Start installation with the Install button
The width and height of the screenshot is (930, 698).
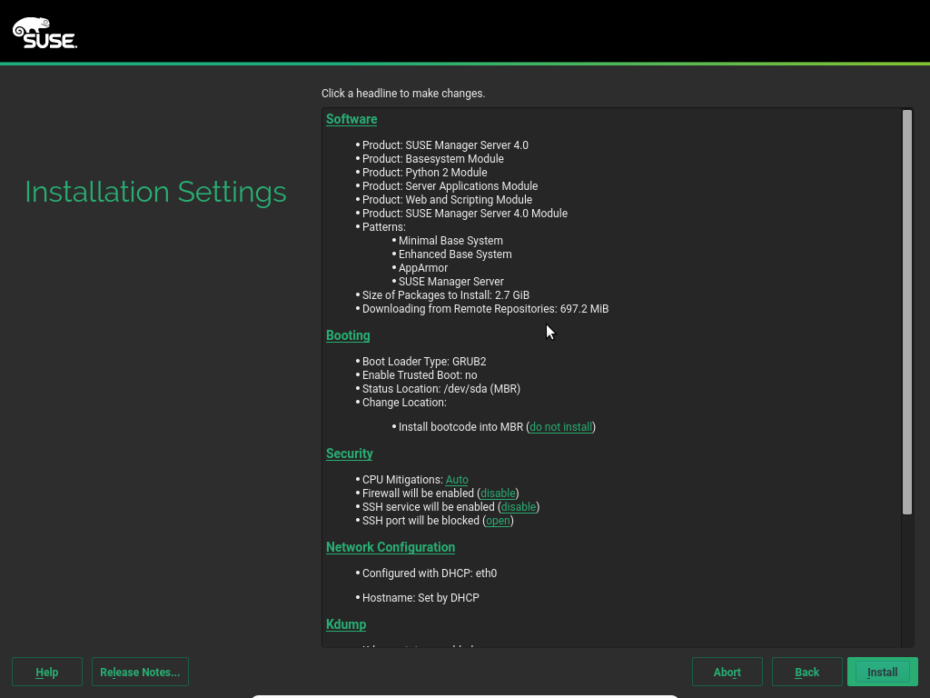883,672
